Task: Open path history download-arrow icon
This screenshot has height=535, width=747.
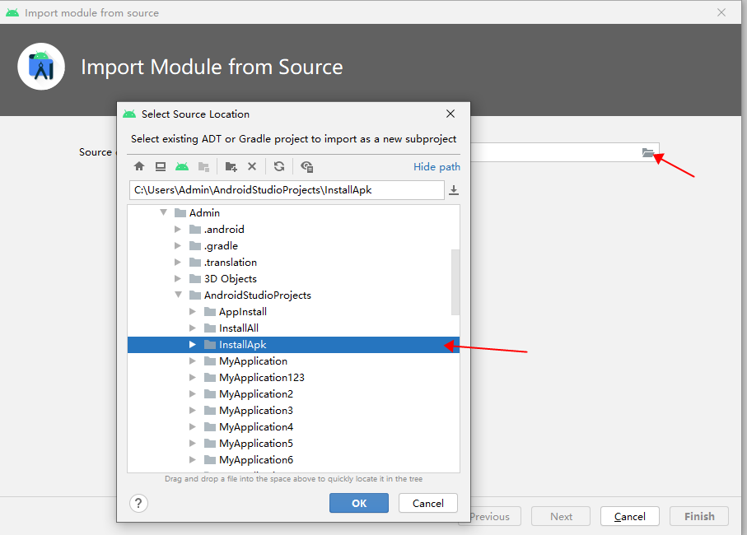Action: 454,190
